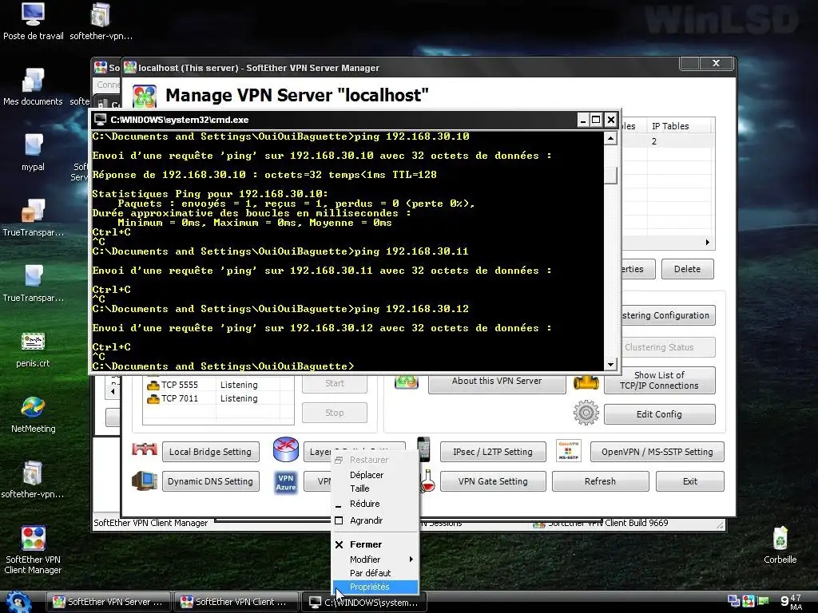Maximize the cmd.exe window
The height and width of the screenshot is (613, 818).
[x=596, y=120]
